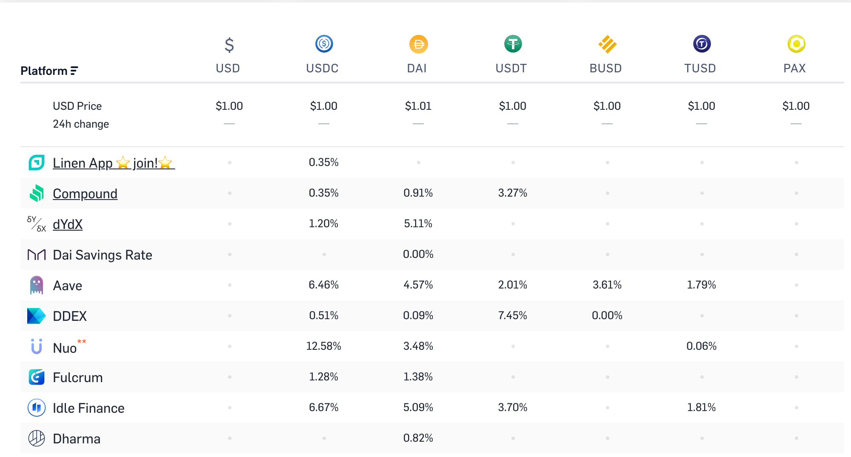This screenshot has width=851, height=457.
Task: Click the Fulcrum logo icon
Action: pyautogui.click(x=37, y=377)
